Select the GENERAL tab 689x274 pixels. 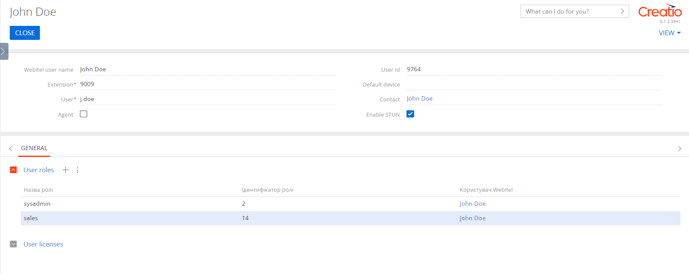point(34,148)
